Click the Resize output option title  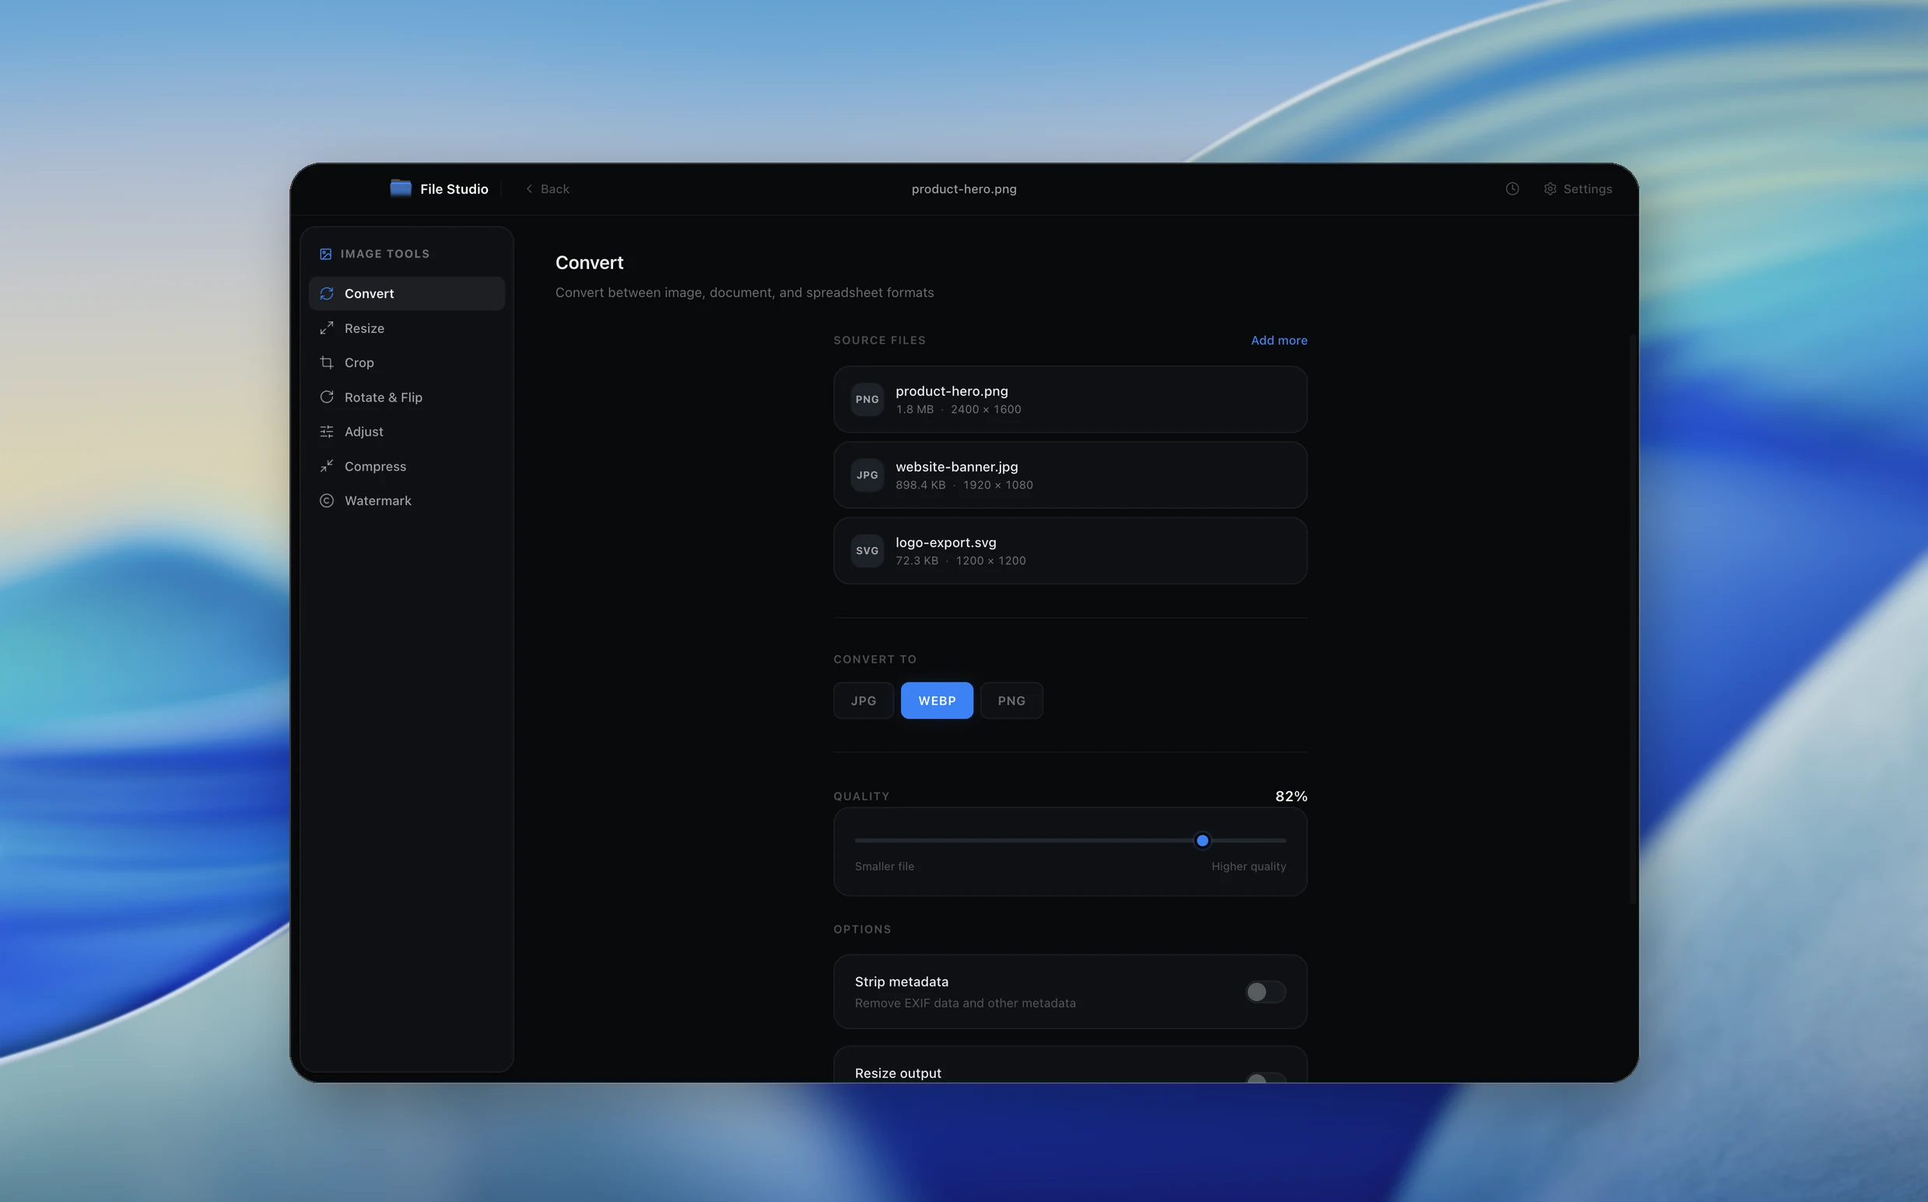click(x=898, y=1073)
